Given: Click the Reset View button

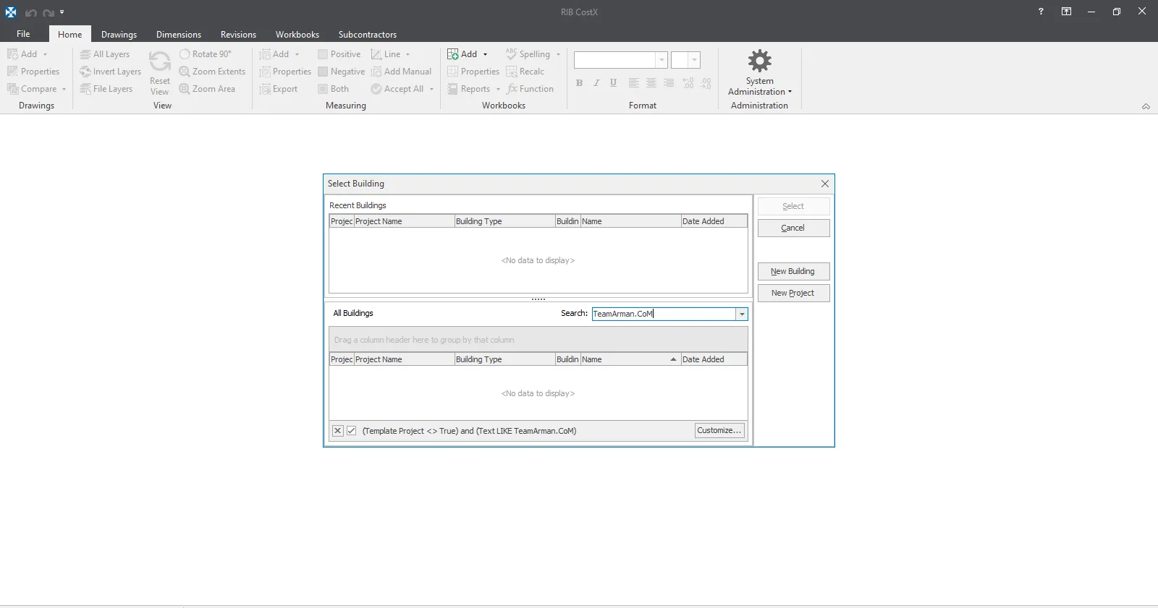Looking at the screenshot, I should point(160,72).
